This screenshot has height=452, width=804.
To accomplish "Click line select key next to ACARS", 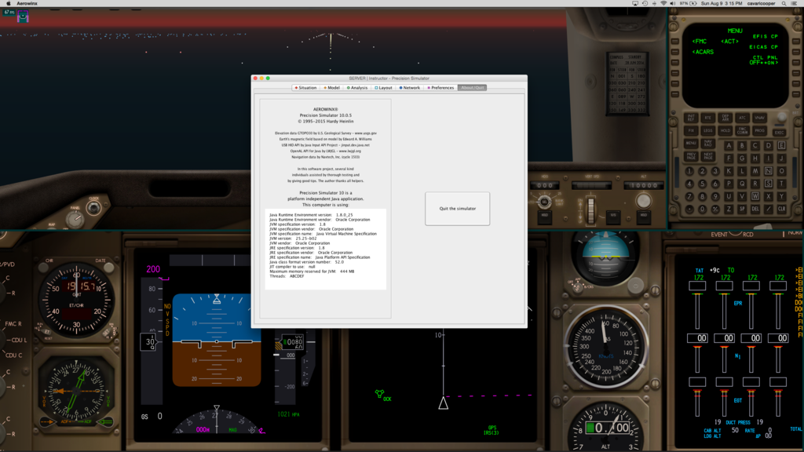I will tap(674, 52).
